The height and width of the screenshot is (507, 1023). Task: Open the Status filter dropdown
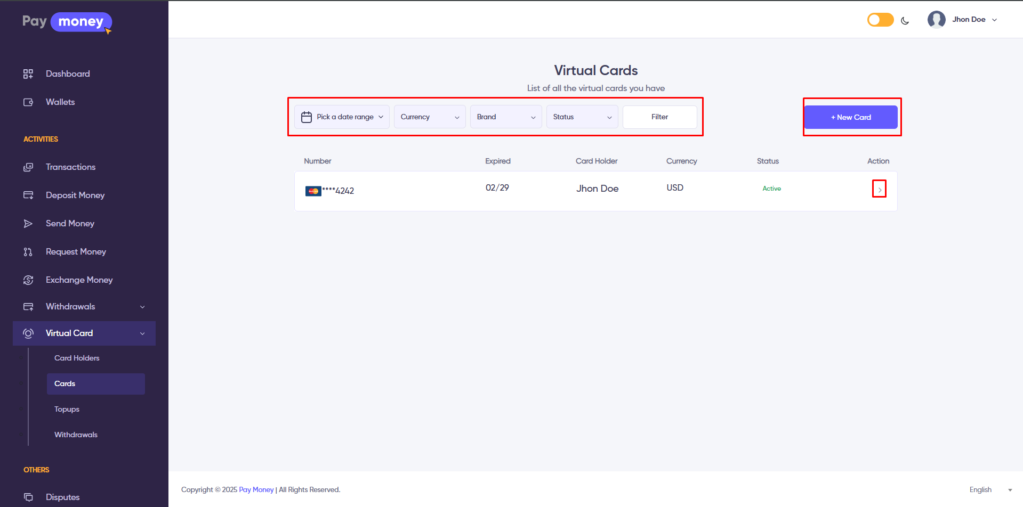[582, 117]
